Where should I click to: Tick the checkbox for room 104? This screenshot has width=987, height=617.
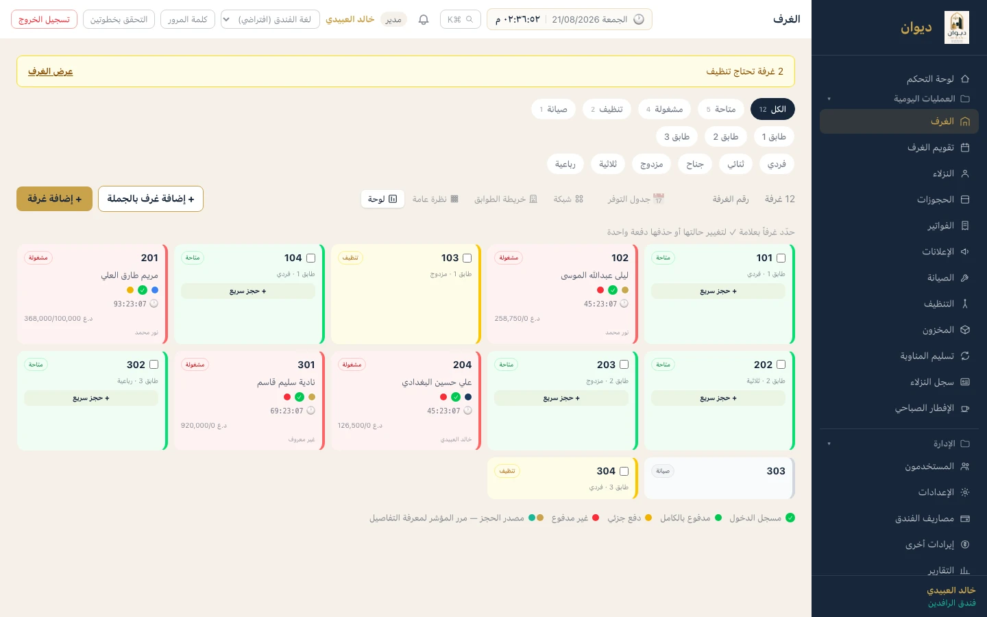click(310, 258)
